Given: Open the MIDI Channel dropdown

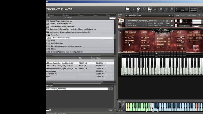Looking at the screenshot, I should click(x=135, y=26).
